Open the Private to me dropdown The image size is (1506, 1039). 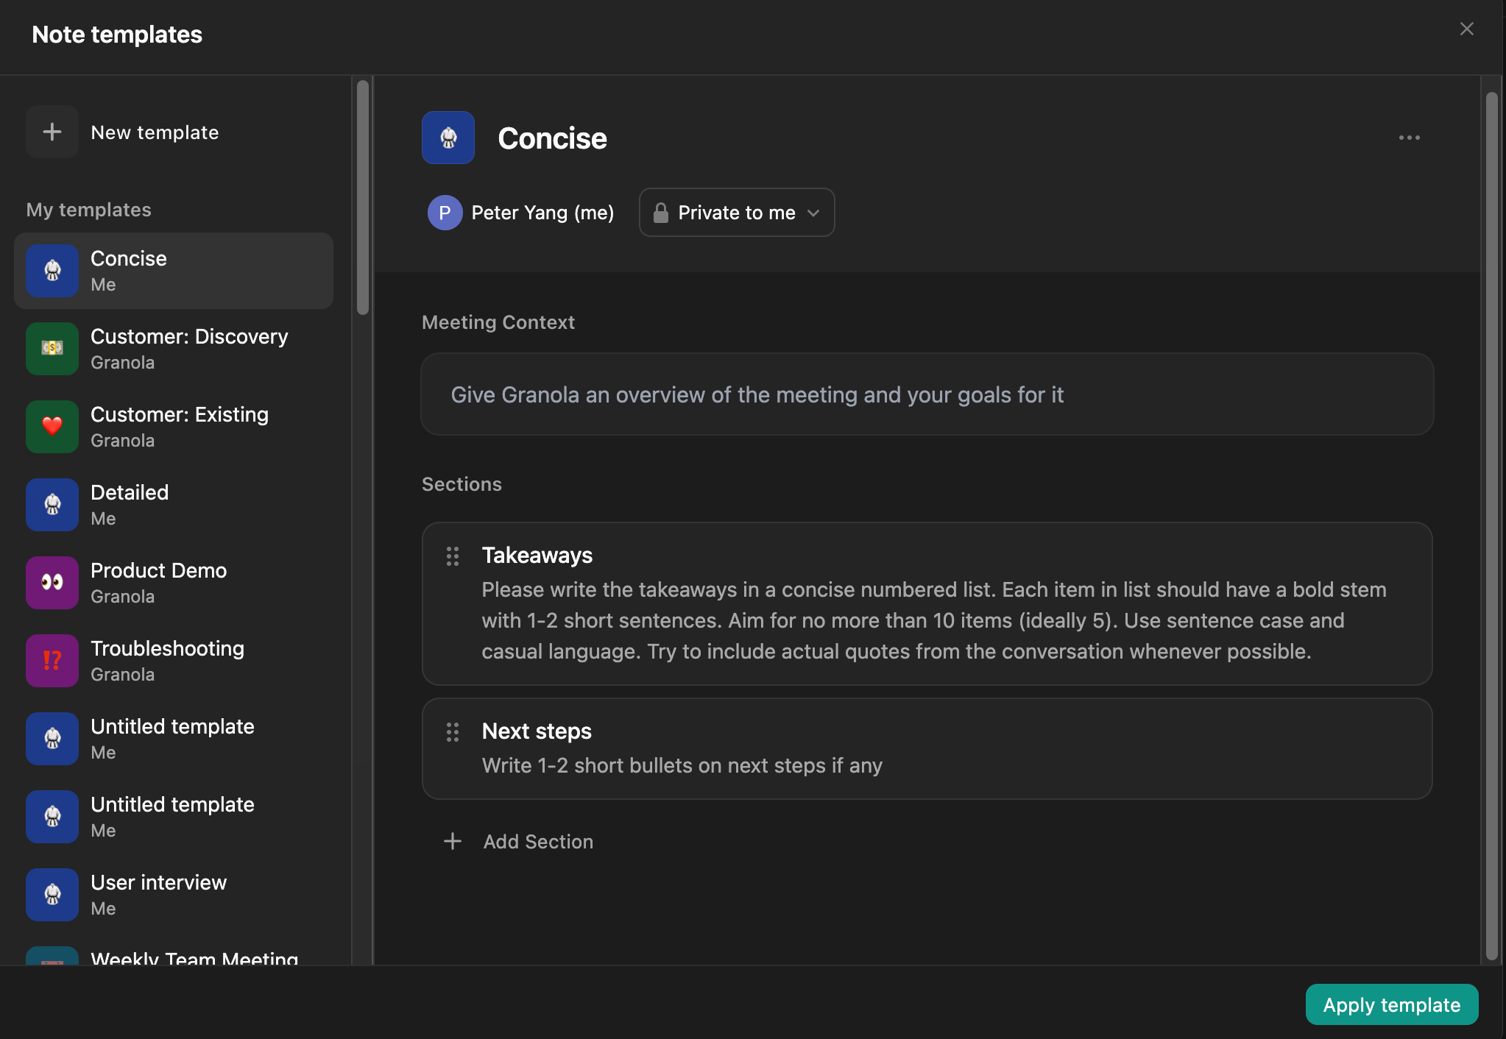point(736,213)
